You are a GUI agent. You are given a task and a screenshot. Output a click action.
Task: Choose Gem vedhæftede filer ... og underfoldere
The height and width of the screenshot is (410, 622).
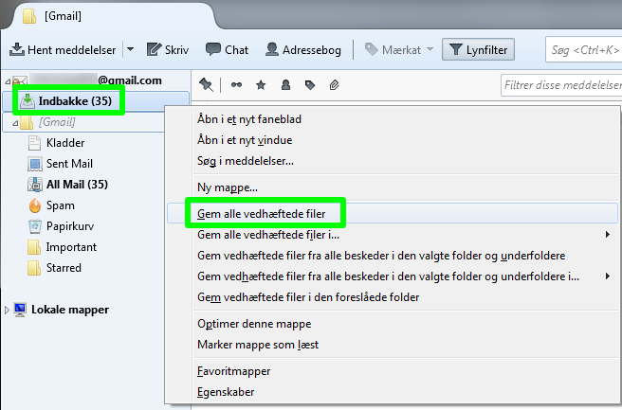pyautogui.click(x=393, y=256)
